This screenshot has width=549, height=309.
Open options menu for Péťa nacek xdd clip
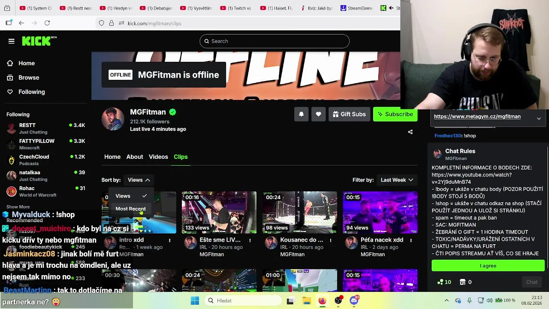point(411,241)
